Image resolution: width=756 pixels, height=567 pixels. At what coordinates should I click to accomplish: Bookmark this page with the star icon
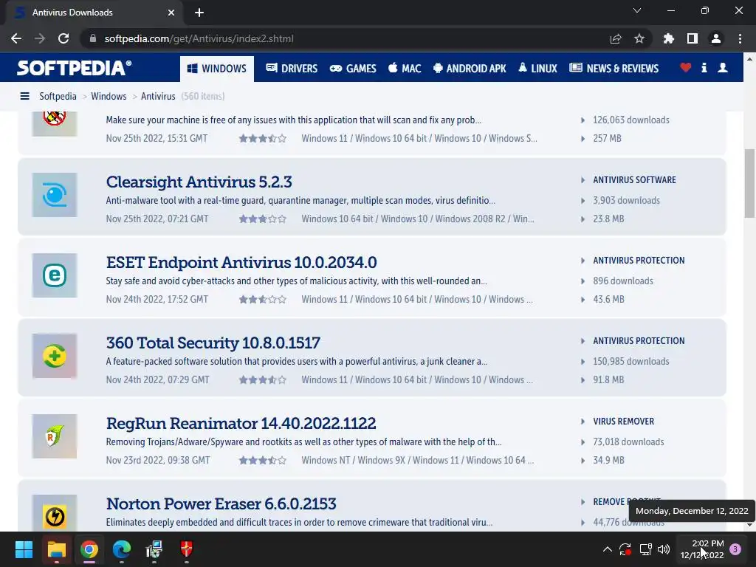[639, 38]
